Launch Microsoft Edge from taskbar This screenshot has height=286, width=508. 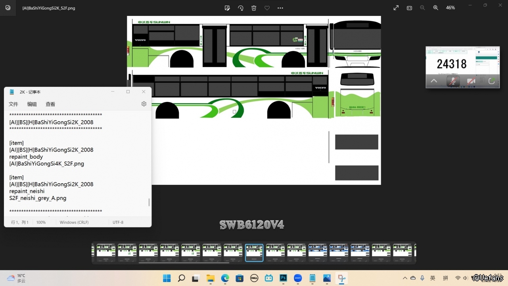click(x=225, y=278)
